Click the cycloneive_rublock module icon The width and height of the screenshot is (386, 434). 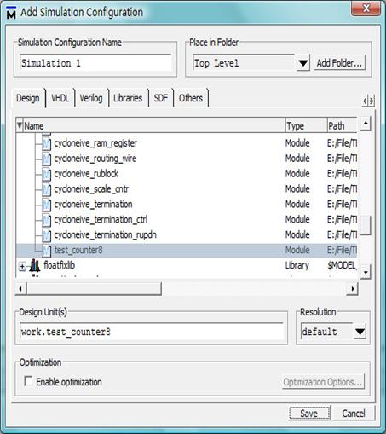pos(46,174)
